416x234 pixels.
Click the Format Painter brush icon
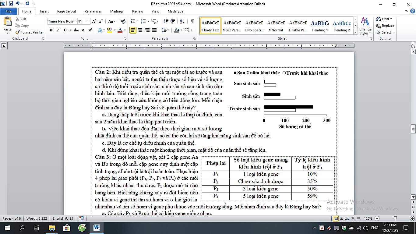point(18,32)
